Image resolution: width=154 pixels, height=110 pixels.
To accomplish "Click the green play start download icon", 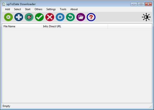I will click(8, 17).
